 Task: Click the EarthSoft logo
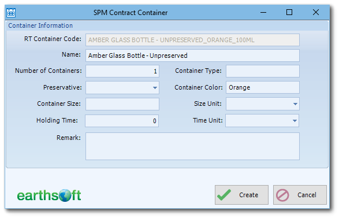pos(49,195)
